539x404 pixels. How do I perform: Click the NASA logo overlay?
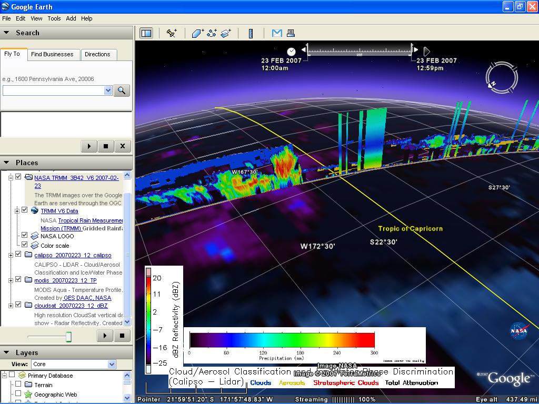point(518,331)
